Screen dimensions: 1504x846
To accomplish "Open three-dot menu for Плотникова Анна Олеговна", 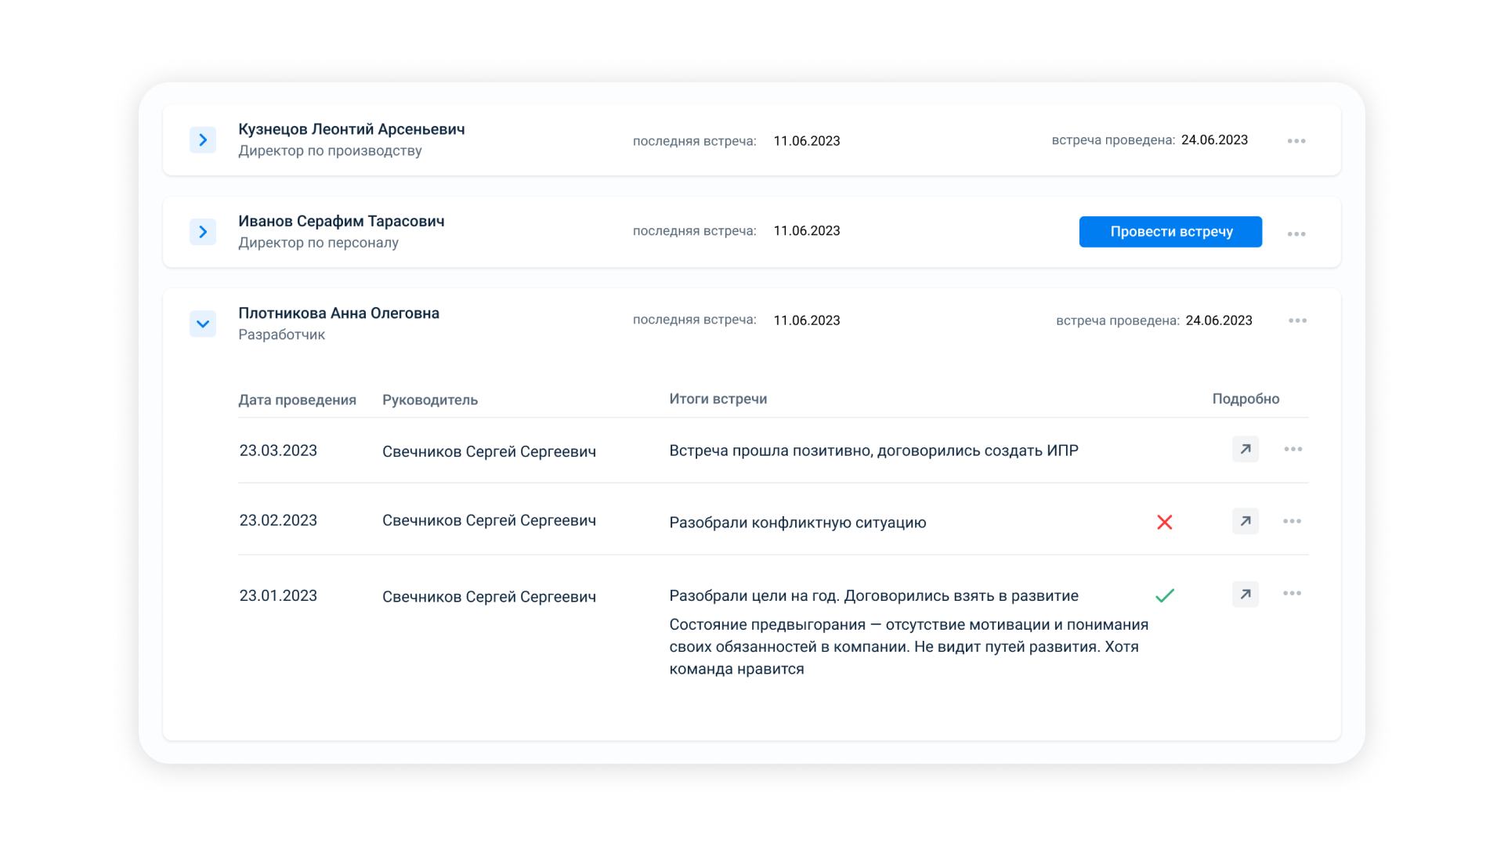I will [1297, 320].
